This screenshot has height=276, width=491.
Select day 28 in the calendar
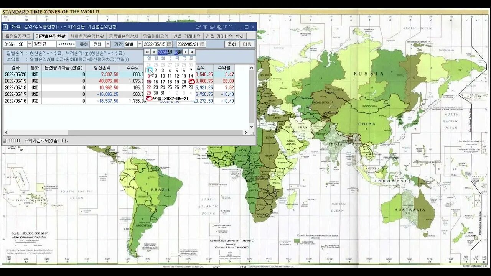(x=191, y=87)
